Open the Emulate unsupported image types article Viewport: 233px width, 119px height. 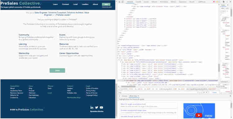coord(134,110)
